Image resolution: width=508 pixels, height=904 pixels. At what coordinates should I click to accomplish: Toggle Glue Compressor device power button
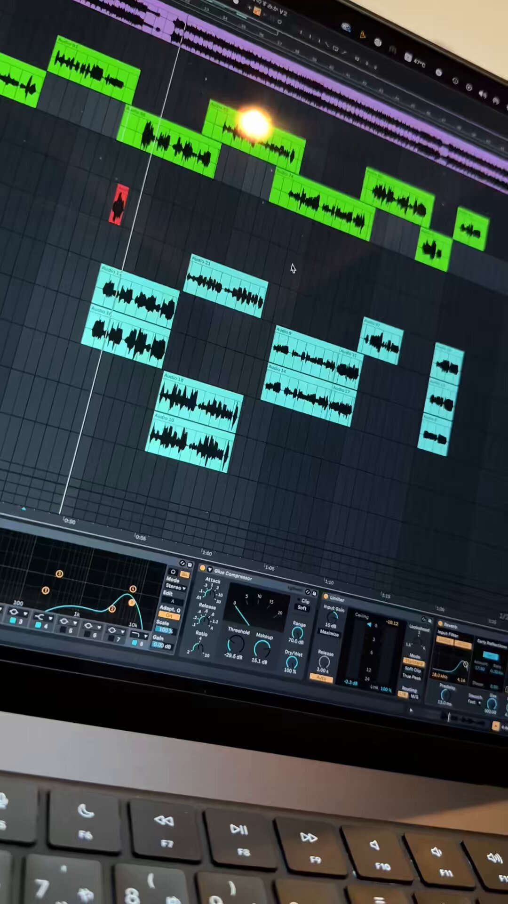coord(203,568)
